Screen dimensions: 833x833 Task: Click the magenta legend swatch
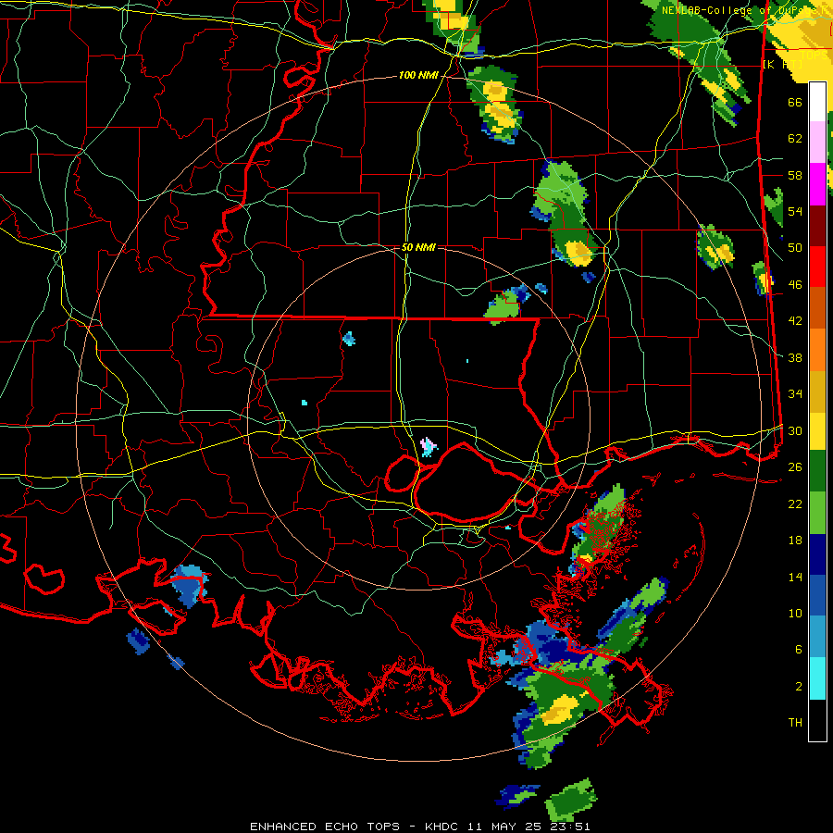(817, 184)
